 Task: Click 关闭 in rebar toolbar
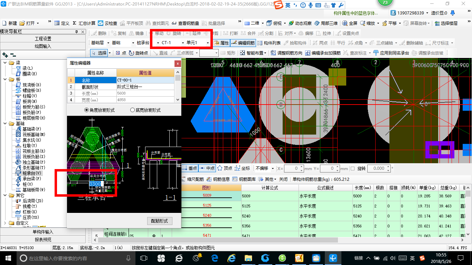pyautogui.click(x=283, y=179)
